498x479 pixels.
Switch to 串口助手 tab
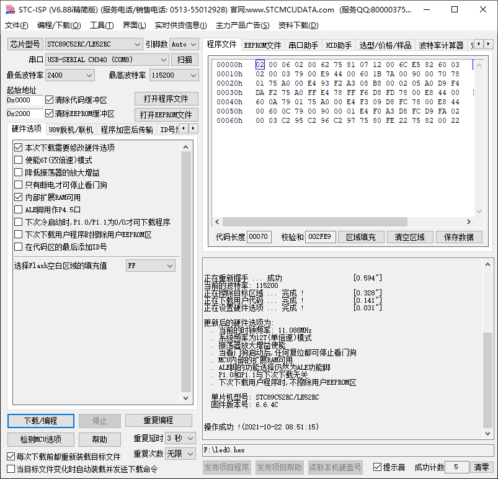[x=303, y=45]
